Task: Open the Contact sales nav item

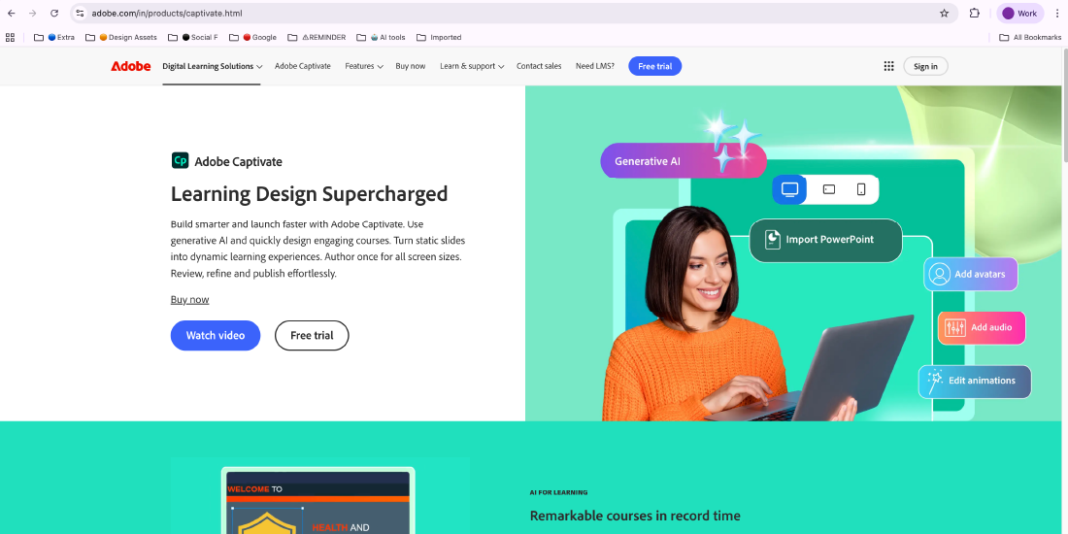Action: [539, 66]
